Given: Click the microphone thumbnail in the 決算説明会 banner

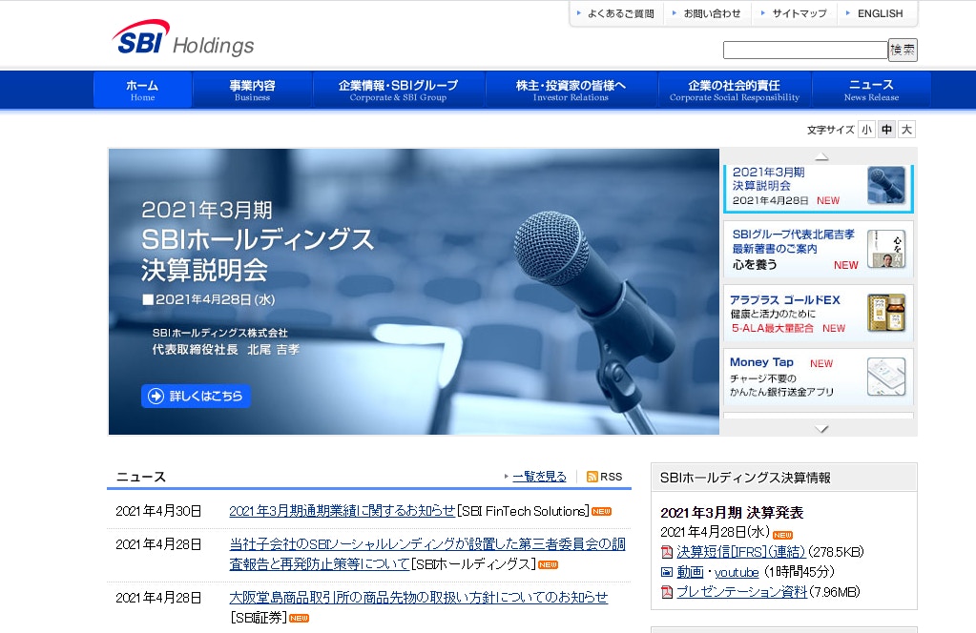Looking at the screenshot, I should tap(885, 185).
